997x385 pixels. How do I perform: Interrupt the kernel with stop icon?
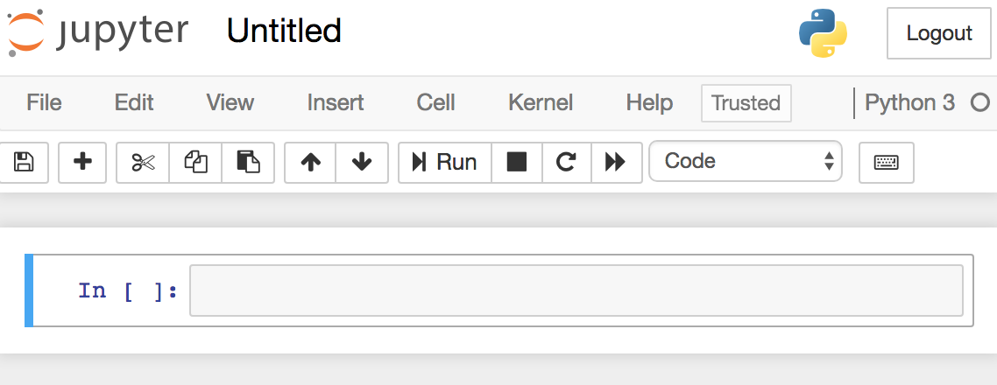517,162
